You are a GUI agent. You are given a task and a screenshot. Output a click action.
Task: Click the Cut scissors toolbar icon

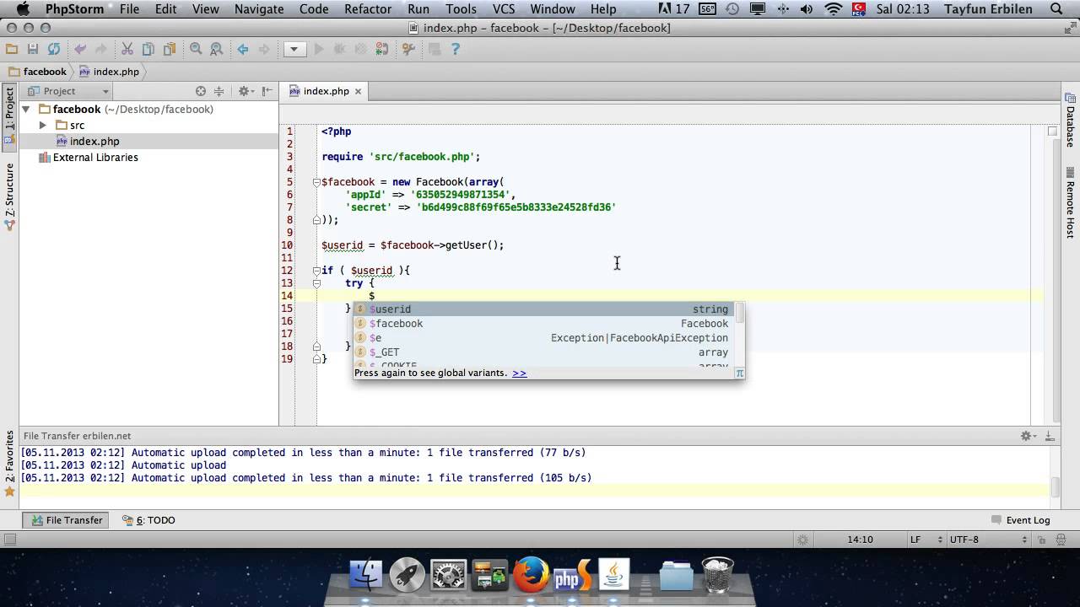click(127, 49)
